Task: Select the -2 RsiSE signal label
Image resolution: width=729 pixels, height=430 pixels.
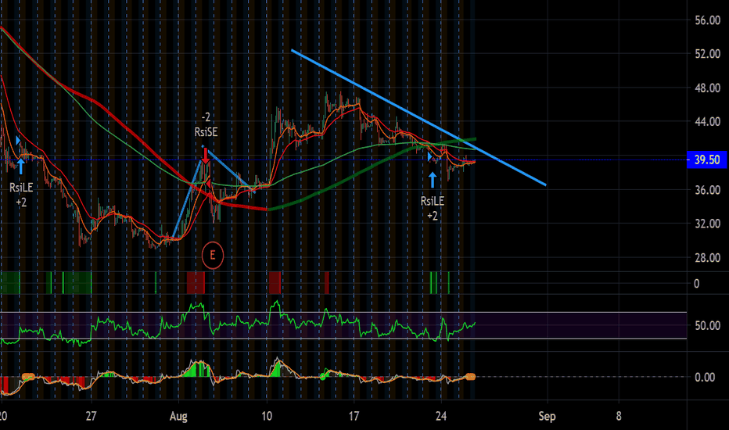Action: click(x=206, y=124)
